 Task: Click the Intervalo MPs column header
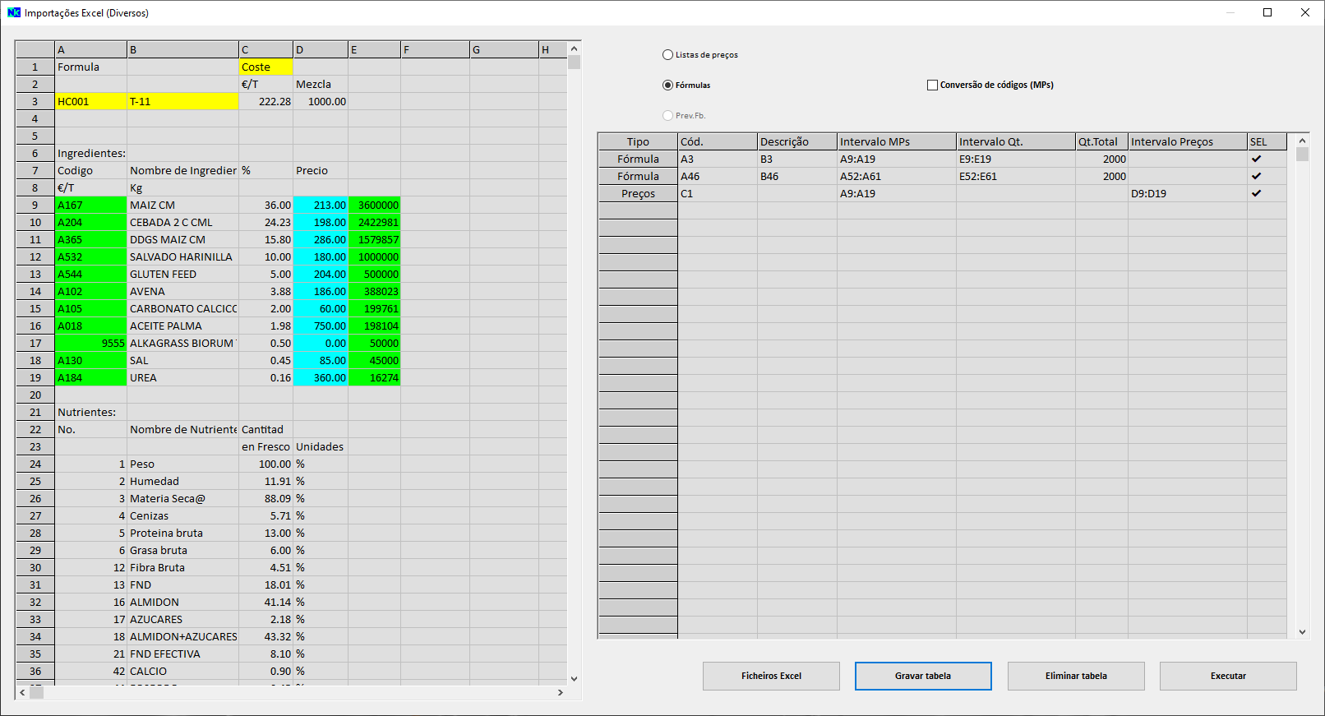(x=896, y=141)
